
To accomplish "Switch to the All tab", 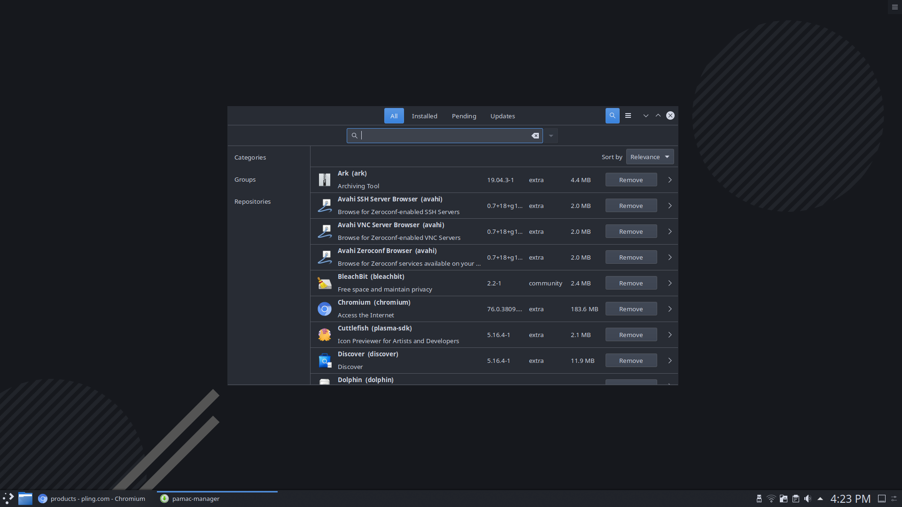I will point(394,116).
